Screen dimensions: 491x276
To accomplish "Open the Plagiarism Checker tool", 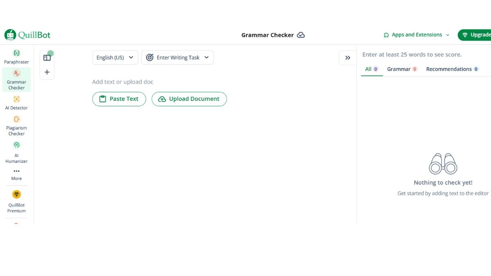I will tap(16, 125).
